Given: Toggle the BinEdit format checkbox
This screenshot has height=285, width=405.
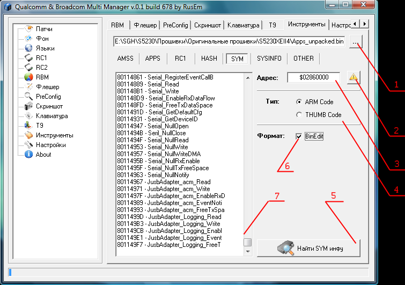Looking at the screenshot, I should tap(299, 137).
